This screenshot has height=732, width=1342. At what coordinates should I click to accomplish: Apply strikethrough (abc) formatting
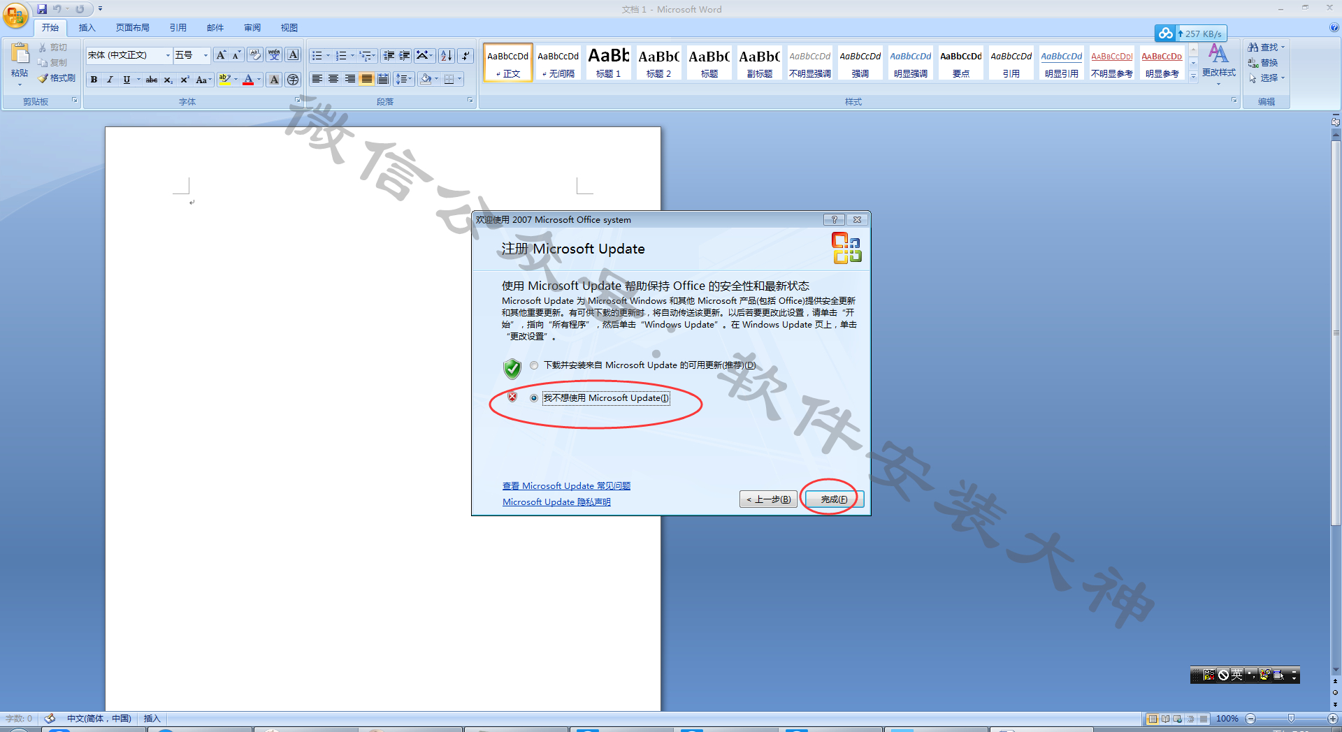[152, 80]
